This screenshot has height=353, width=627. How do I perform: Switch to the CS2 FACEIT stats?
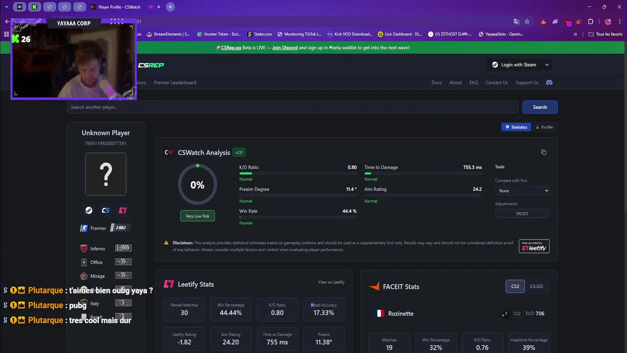tap(515, 286)
